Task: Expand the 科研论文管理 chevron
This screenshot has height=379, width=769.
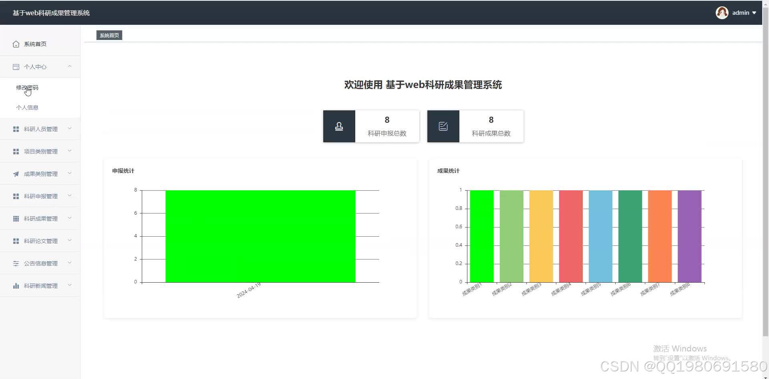Action: click(70, 240)
